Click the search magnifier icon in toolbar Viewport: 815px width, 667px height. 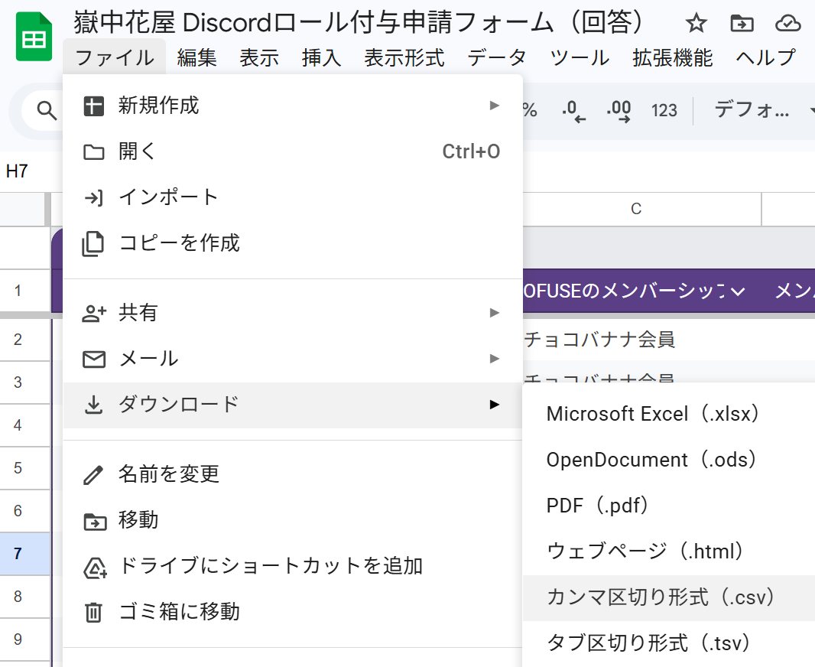[47, 112]
